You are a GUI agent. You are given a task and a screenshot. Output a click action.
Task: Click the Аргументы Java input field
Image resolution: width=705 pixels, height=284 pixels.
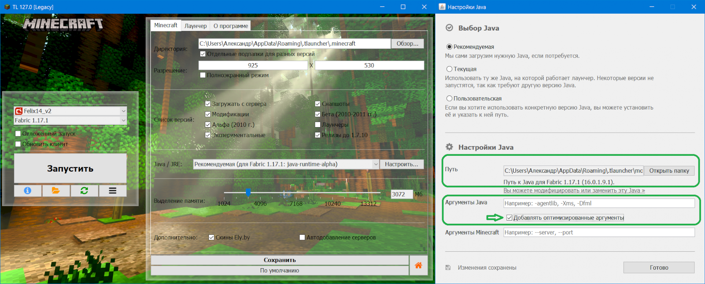coord(599,203)
